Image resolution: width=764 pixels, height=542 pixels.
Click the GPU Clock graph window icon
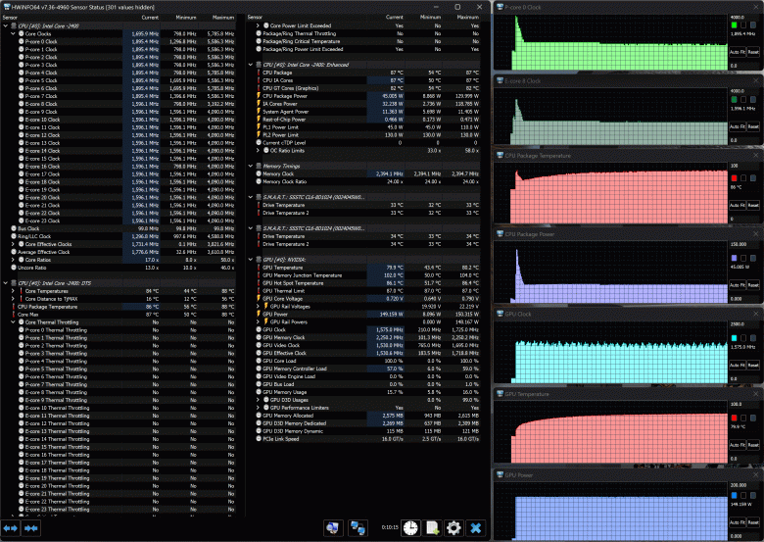[x=500, y=314]
